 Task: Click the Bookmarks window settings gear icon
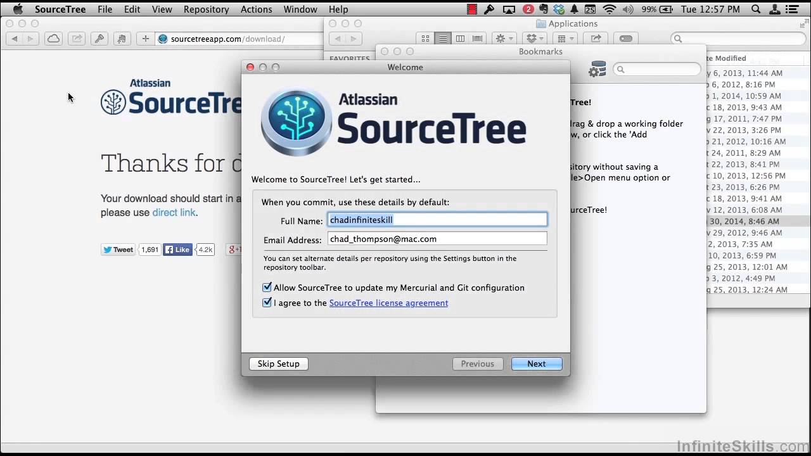pyautogui.click(x=597, y=70)
